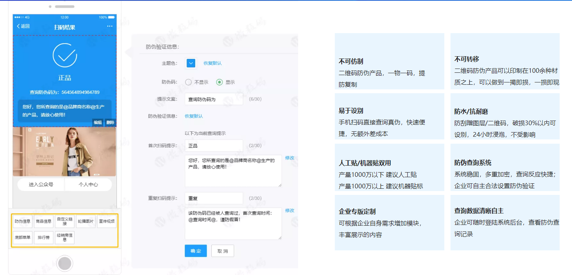Viewport: 572px width, 275px height.
Task: Click the 取消 button
Action: [x=223, y=251]
